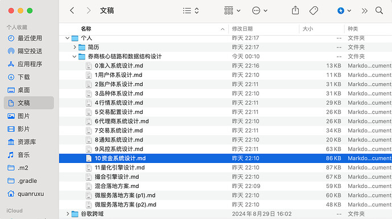This screenshot has width=392, height=219.
Task: Select file 4行情系统设计.md
Action: [x=226, y=102]
